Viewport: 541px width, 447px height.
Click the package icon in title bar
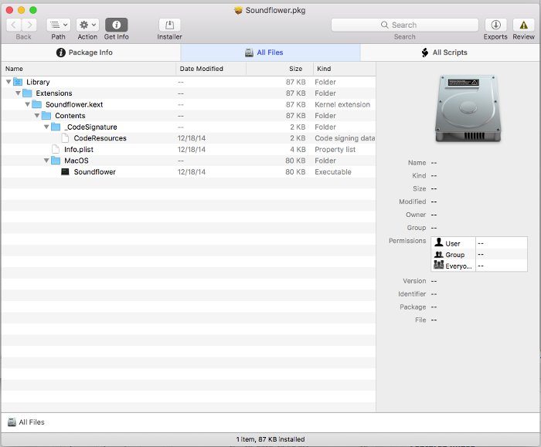click(238, 10)
